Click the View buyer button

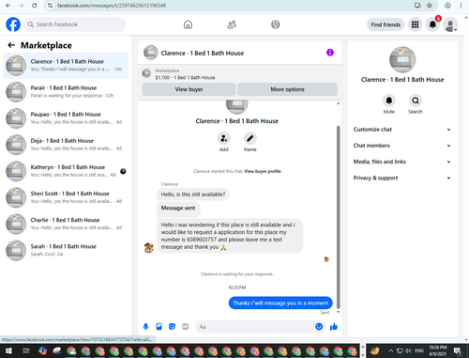[189, 89]
